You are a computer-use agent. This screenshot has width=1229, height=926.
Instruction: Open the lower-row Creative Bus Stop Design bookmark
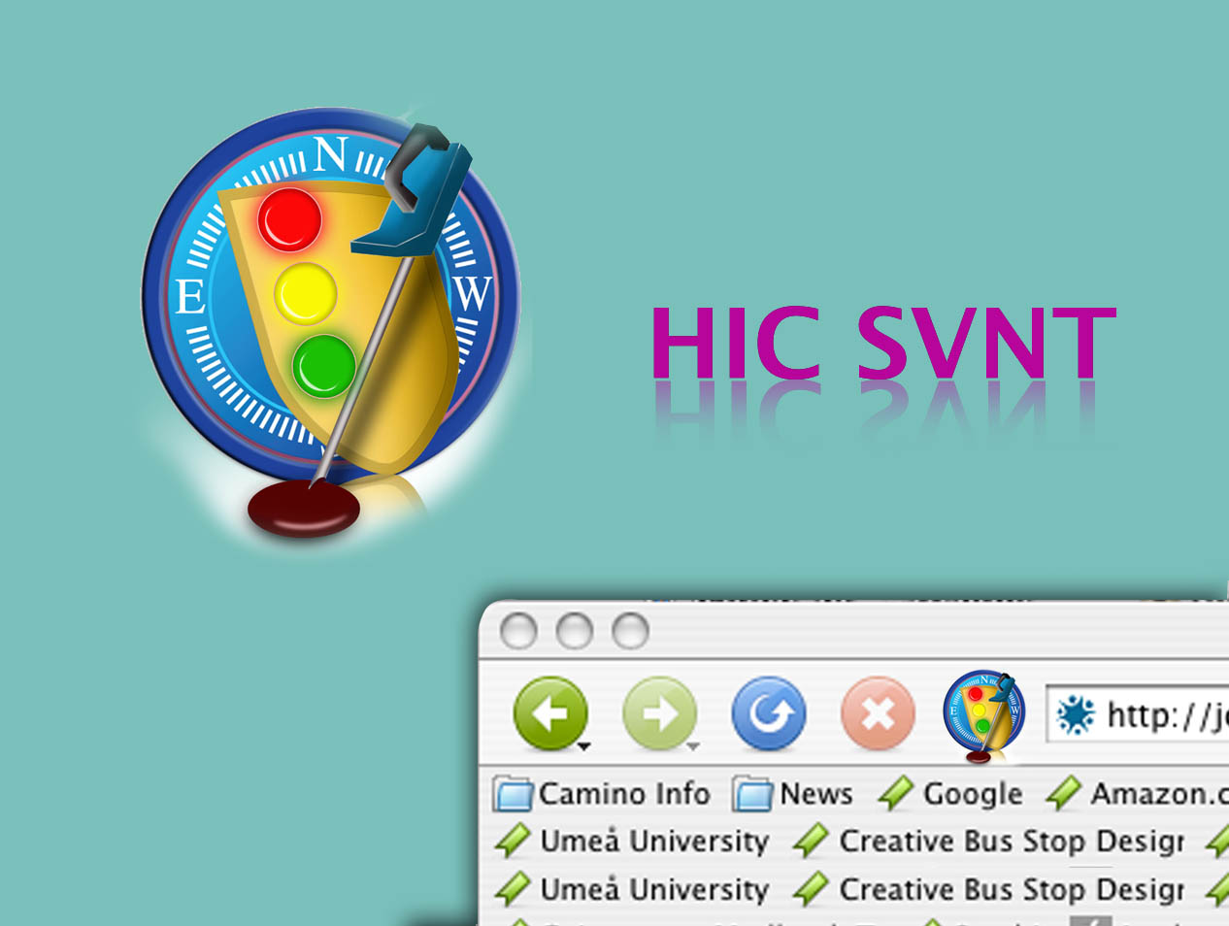tap(988, 889)
